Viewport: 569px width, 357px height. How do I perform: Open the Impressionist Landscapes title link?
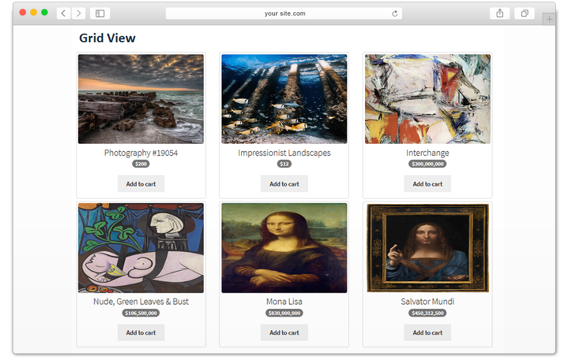[284, 153]
